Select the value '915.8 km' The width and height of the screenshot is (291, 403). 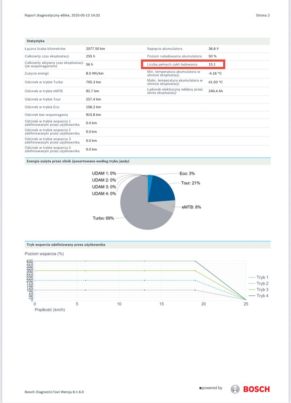pos(93,114)
